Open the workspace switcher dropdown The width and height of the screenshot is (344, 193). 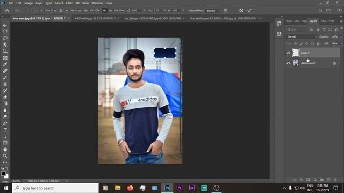(328, 11)
